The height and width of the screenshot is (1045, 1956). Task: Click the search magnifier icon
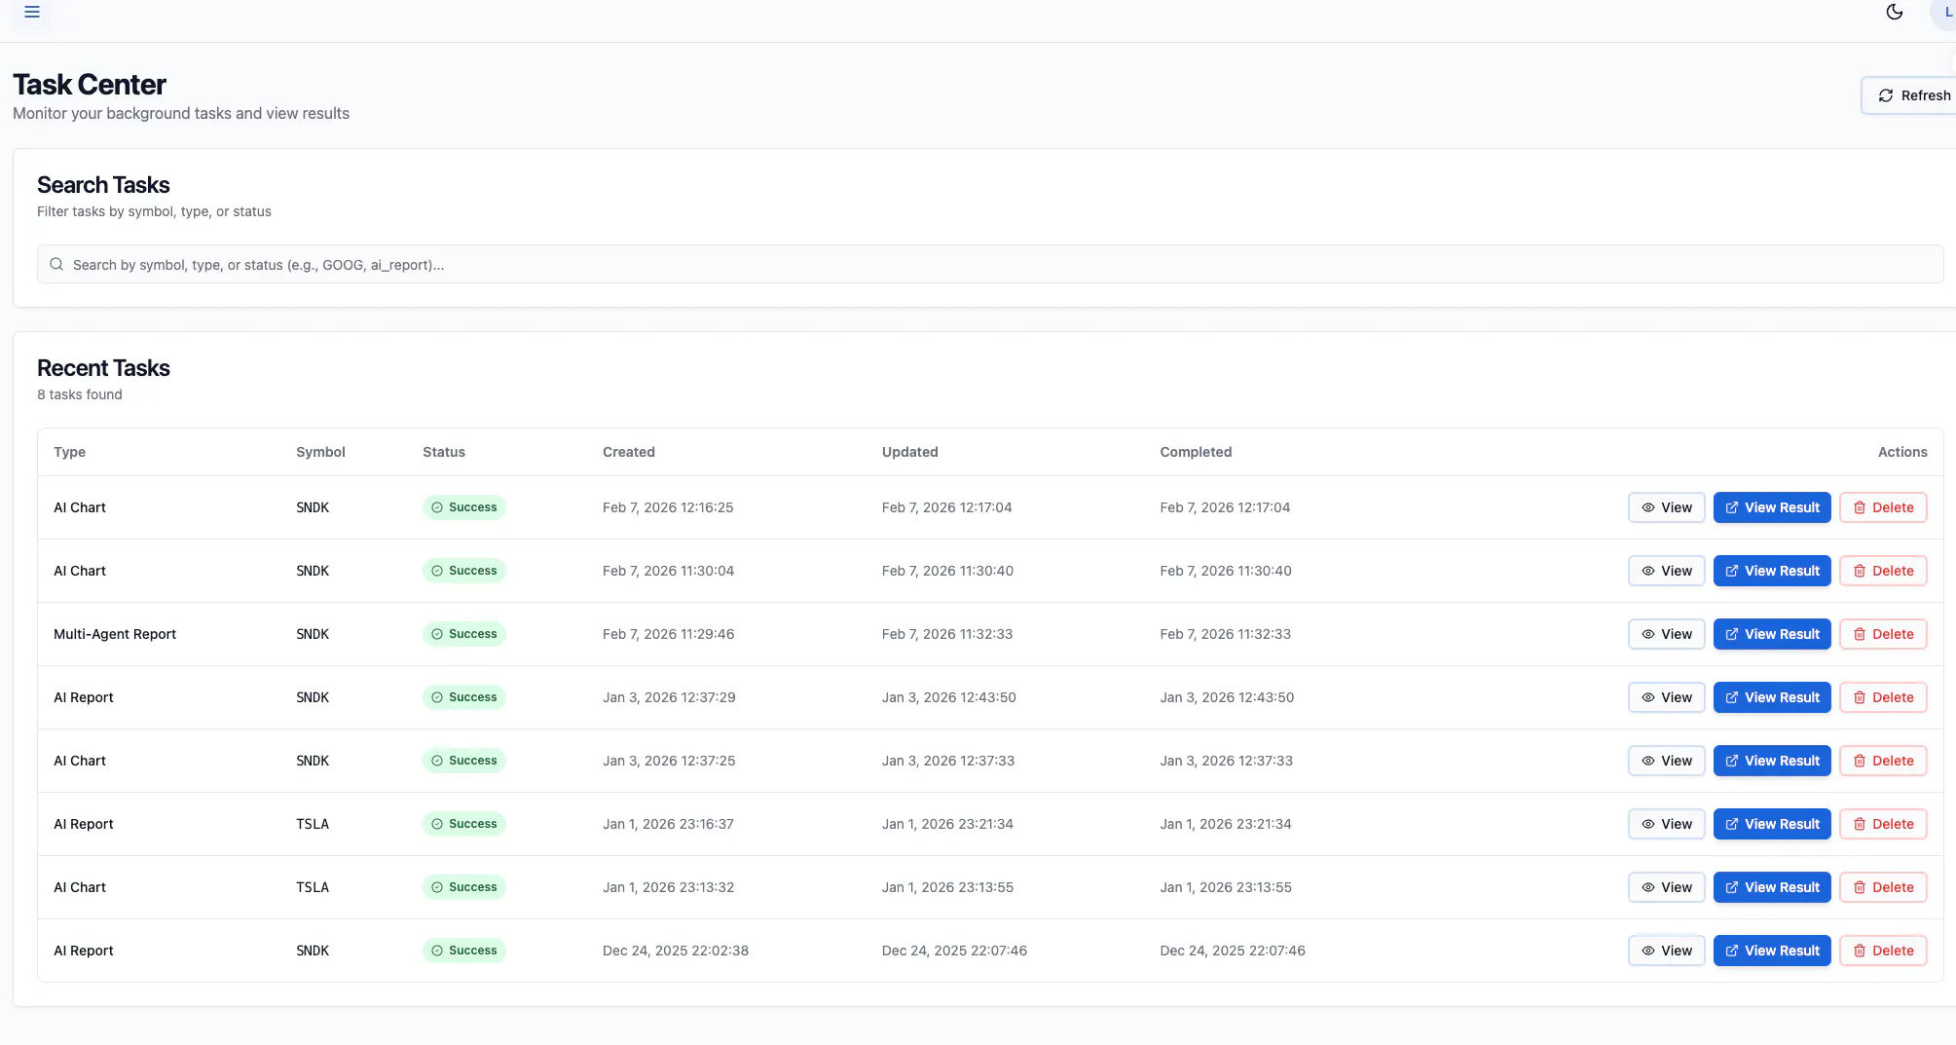pyautogui.click(x=56, y=264)
